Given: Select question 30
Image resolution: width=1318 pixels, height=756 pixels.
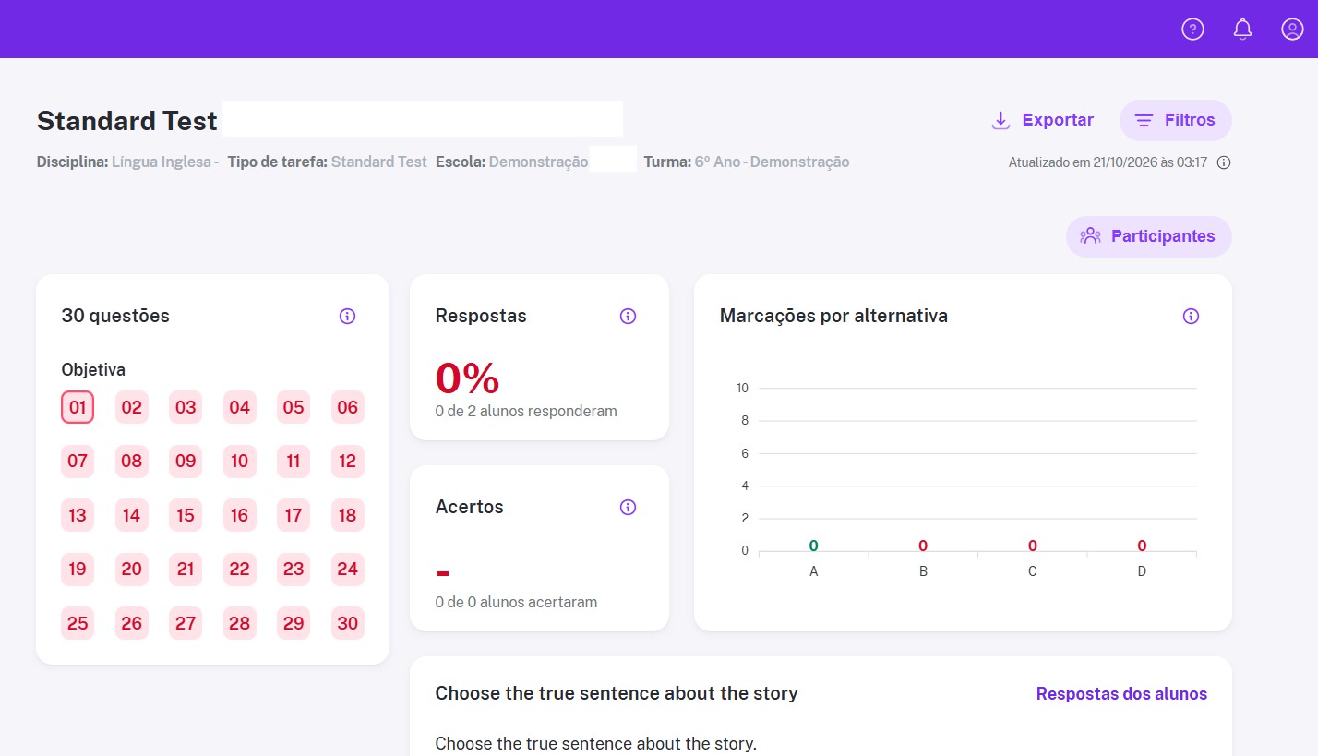Looking at the screenshot, I should point(348,623).
